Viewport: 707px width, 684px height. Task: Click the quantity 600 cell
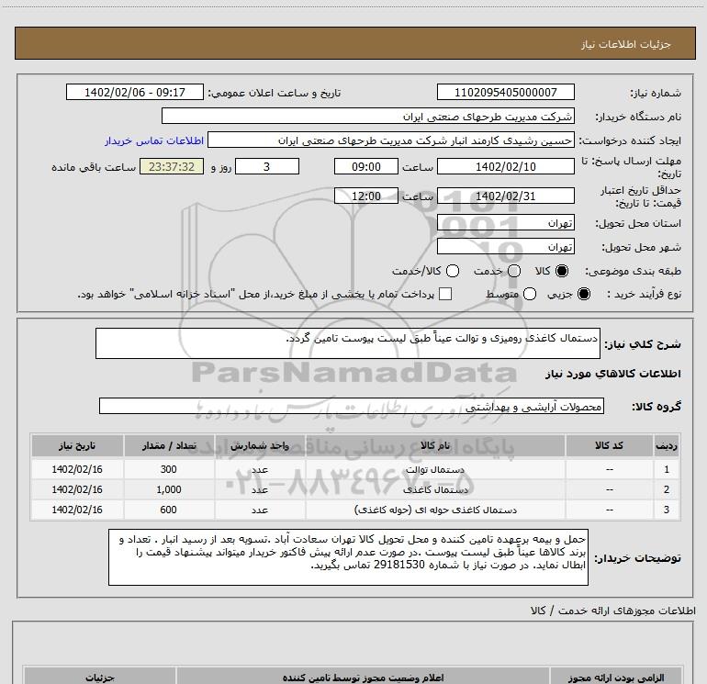[169, 510]
